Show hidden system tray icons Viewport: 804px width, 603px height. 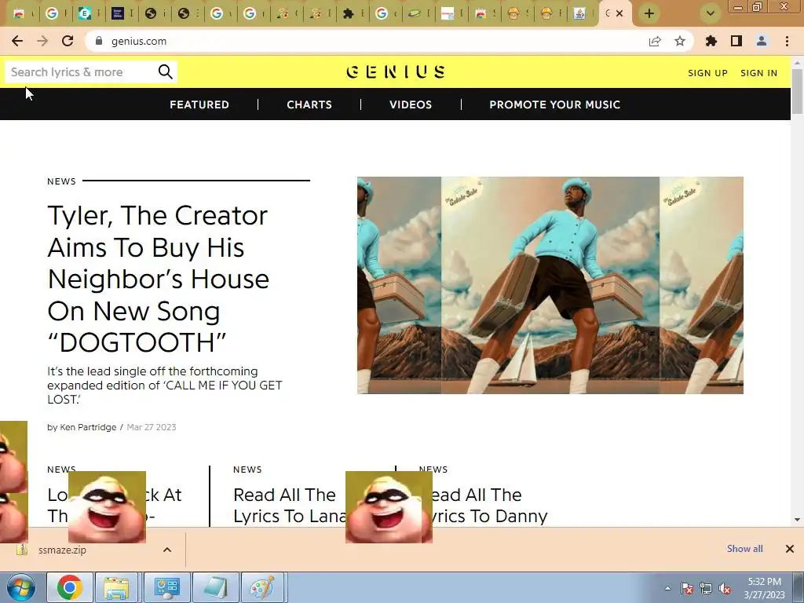(667, 588)
